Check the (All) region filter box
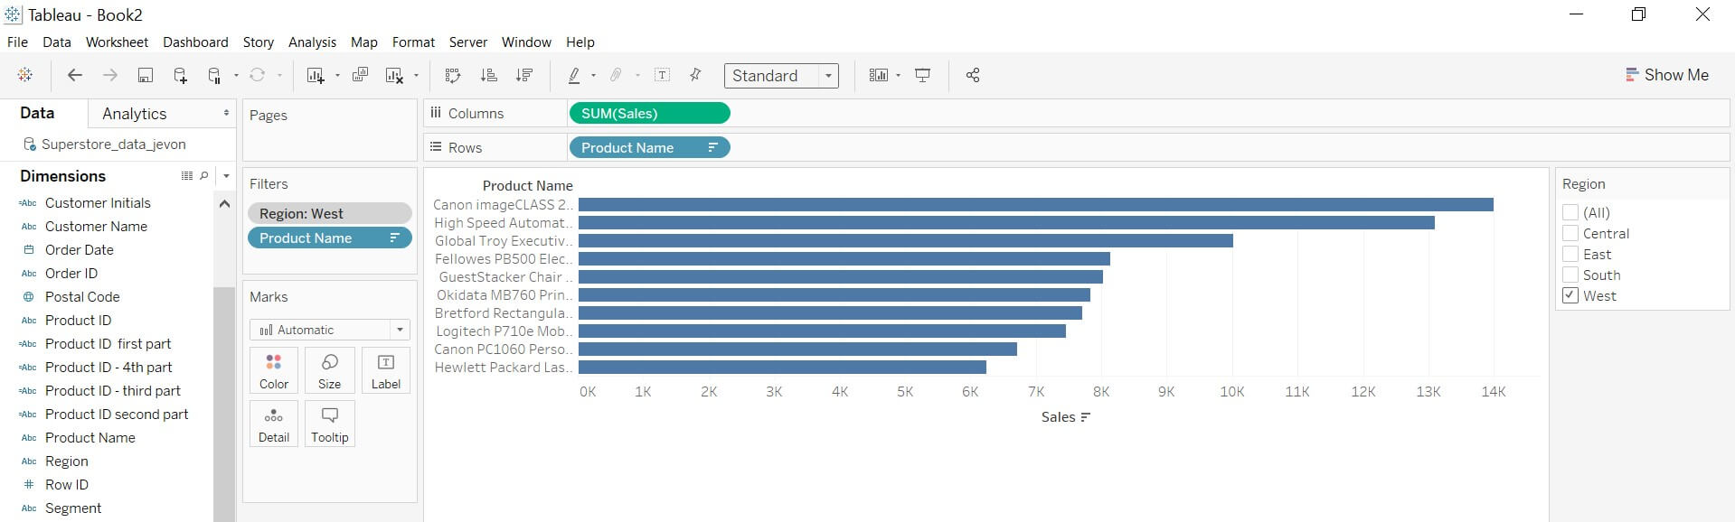This screenshot has width=1735, height=522. 1570,212
